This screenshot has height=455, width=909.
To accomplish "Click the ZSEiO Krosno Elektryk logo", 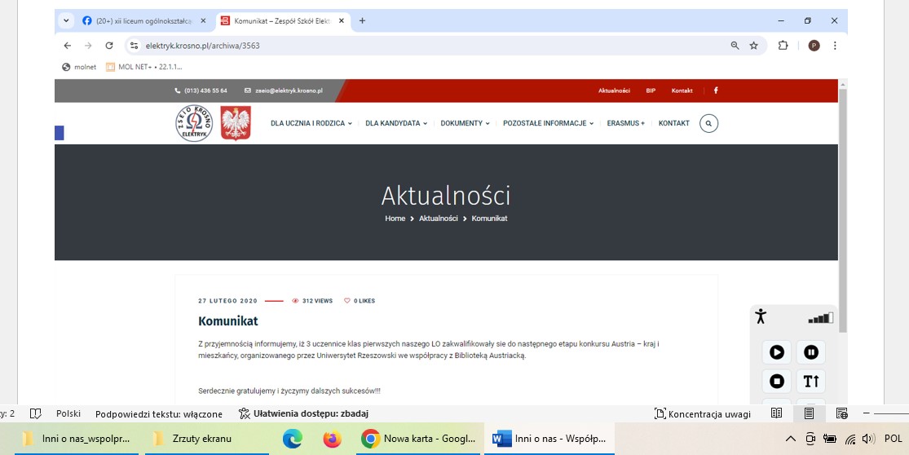I will (194, 124).
